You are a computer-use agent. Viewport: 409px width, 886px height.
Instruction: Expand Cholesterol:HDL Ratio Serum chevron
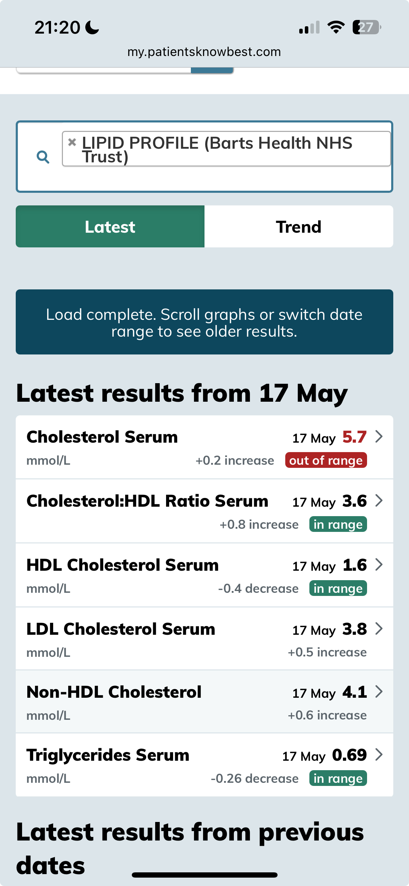(379, 501)
